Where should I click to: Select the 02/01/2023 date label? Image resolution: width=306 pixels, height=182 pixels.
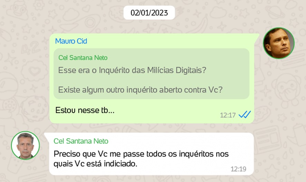(149, 13)
